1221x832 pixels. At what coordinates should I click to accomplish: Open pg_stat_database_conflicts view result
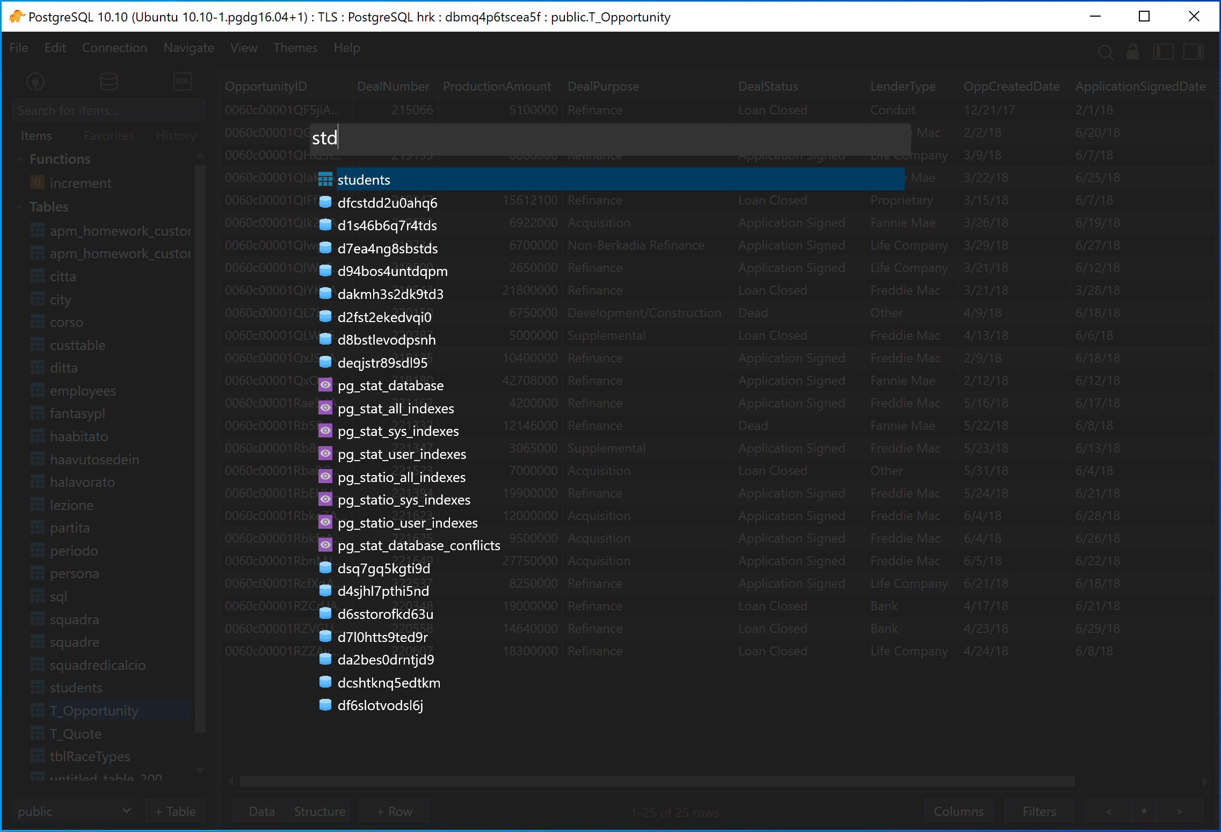410,545
